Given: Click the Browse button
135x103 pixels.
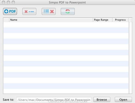Looking at the screenshot, I should click(x=102, y=99).
